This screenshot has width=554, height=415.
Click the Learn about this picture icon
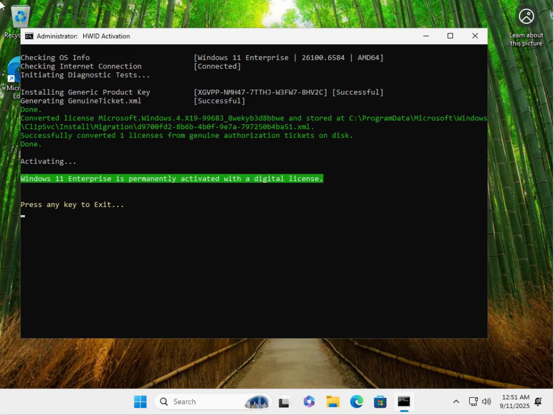(x=526, y=17)
